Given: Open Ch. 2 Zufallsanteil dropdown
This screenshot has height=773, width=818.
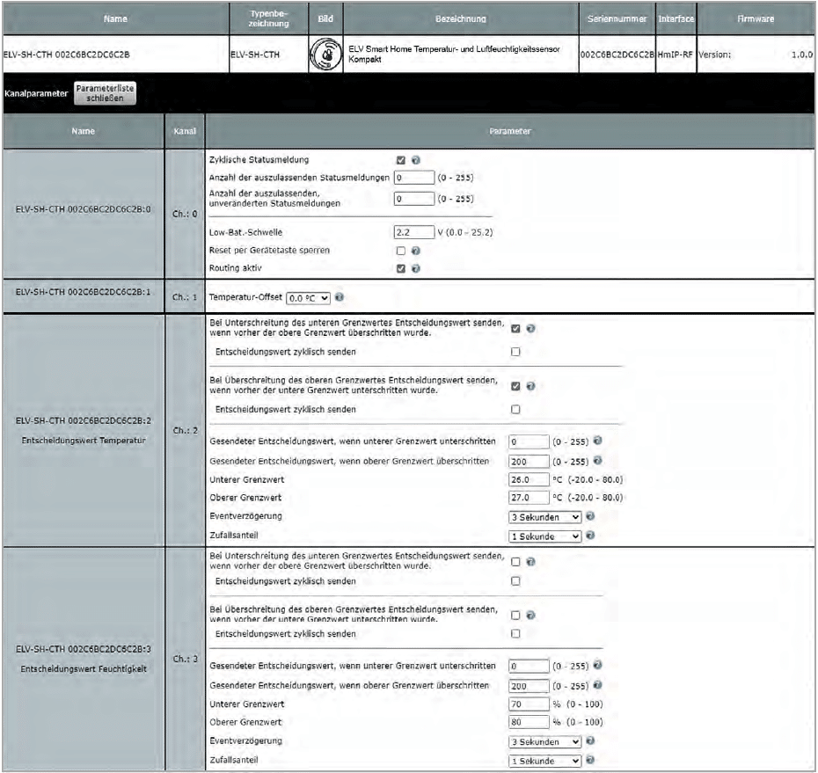Looking at the screenshot, I should [x=544, y=536].
